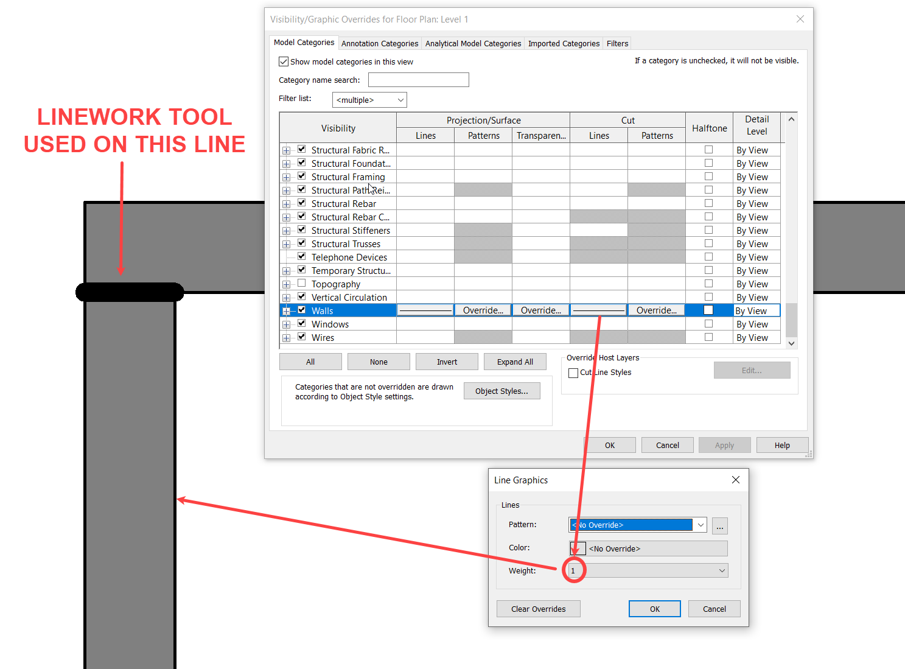Image resolution: width=905 pixels, height=669 pixels.
Task: Open the Object Styles dialog
Action: (501, 390)
